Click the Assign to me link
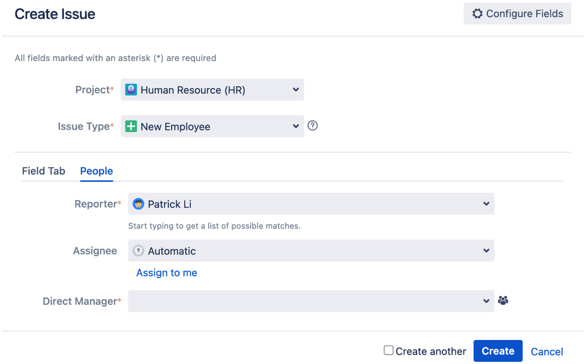 (167, 273)
